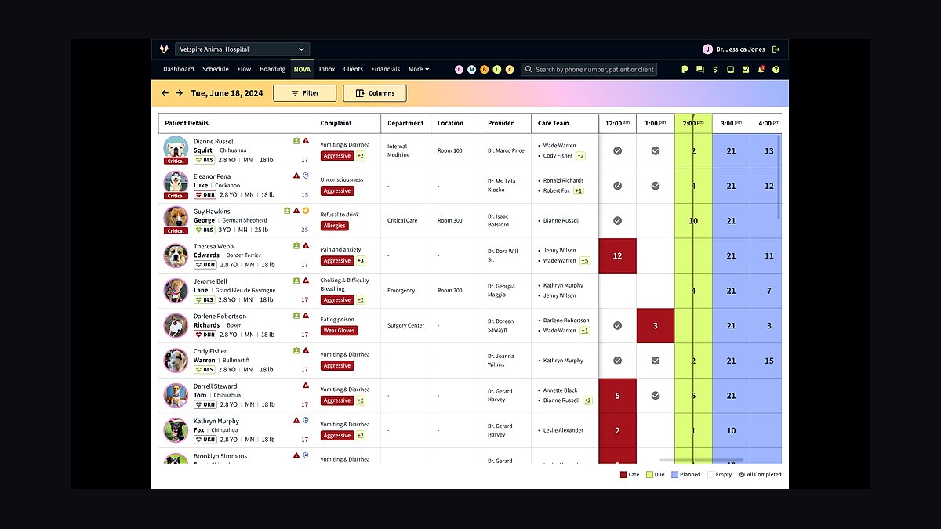The height and width of the screenshot is (529, 941).
Task: Click the Provider column header
Action: [506, 123]
